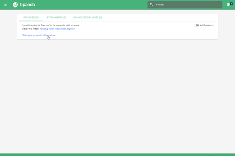
Task: Click the 'bpanda' brand name text
Action: click(28, 5)
